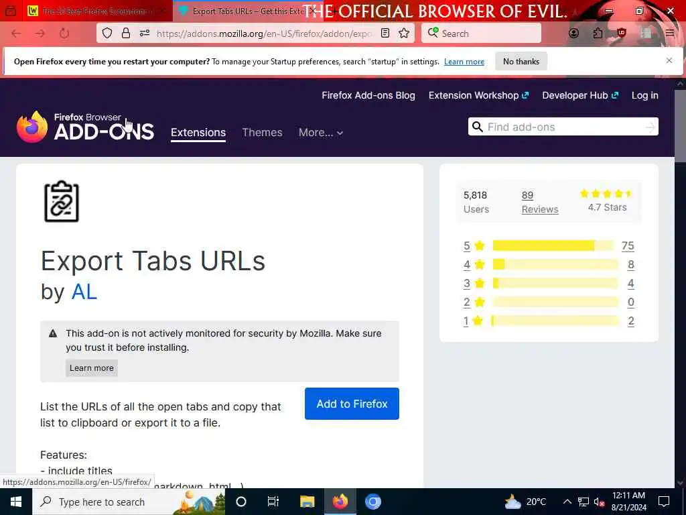This screenshot has height=515, width=686.
Task: Click the No thanks button
Action: (x=521, y=61)
